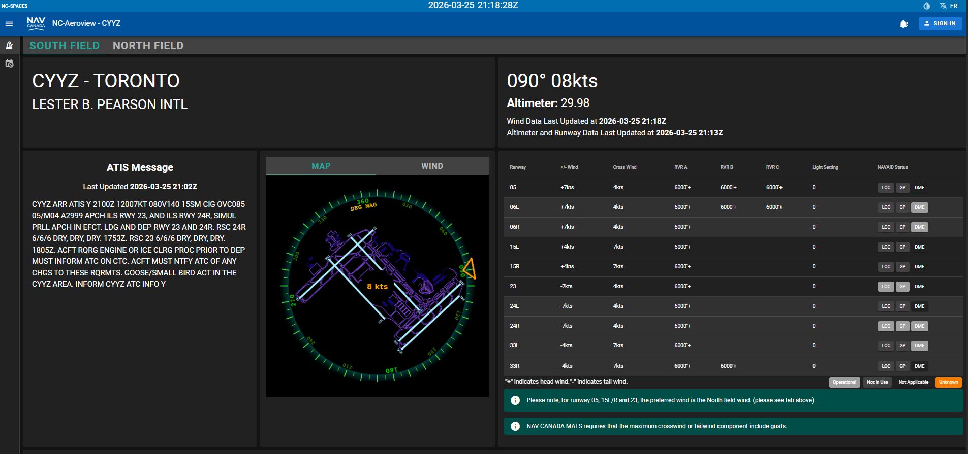Click the info icon beside North field wind note
This screenshot has height=454, width=968.
pos(515,400)
